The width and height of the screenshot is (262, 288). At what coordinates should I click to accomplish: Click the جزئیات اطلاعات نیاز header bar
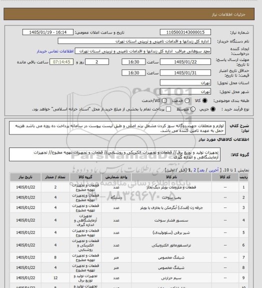129,14
